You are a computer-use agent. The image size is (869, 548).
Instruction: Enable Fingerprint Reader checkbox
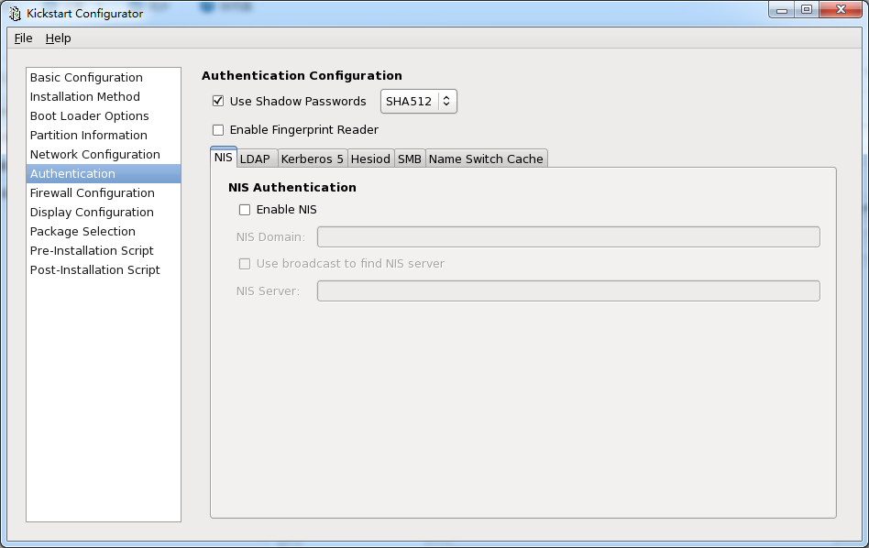click(218, 129)
